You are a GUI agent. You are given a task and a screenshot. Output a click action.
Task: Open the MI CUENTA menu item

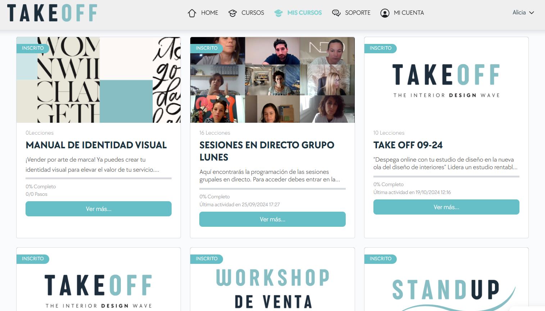click(x=409, y=13)
